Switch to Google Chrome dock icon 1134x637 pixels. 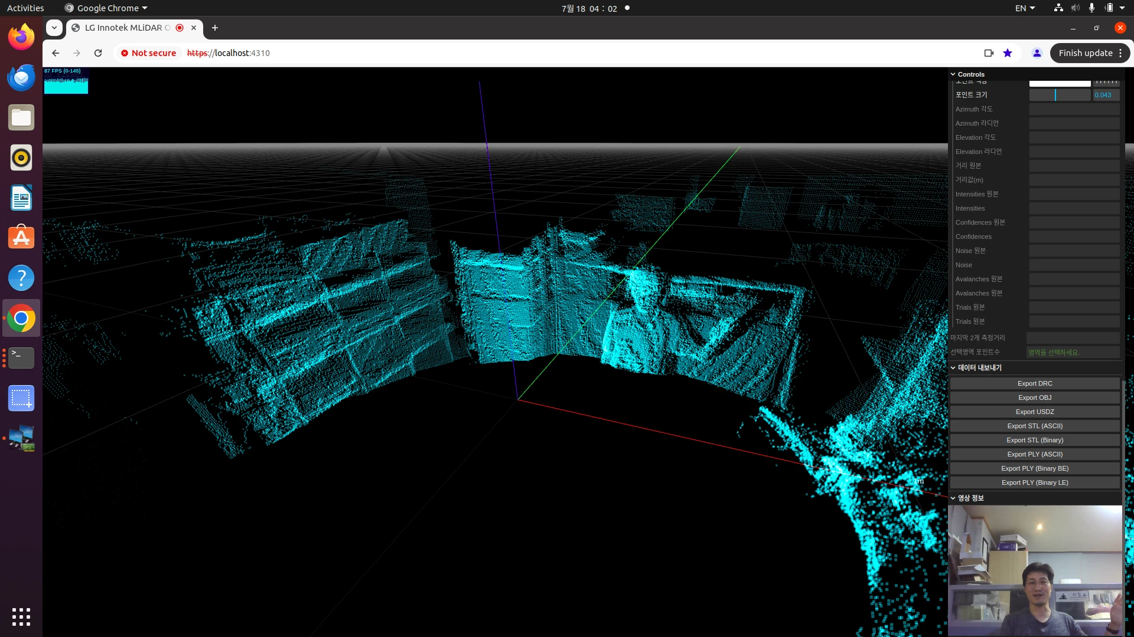pos(21,318)
